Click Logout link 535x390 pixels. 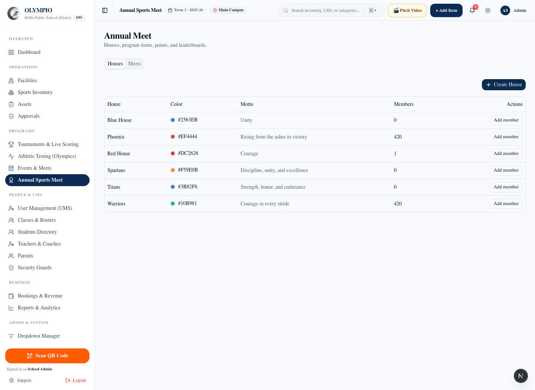[76, 380]
